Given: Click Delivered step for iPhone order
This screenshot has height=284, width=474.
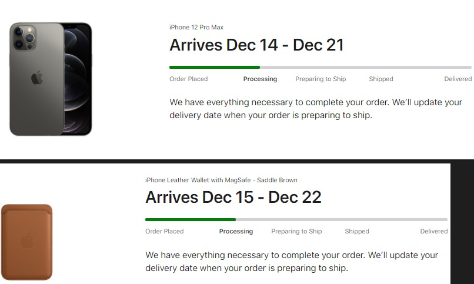Looking at the screenshot, I should click(458, 79).
